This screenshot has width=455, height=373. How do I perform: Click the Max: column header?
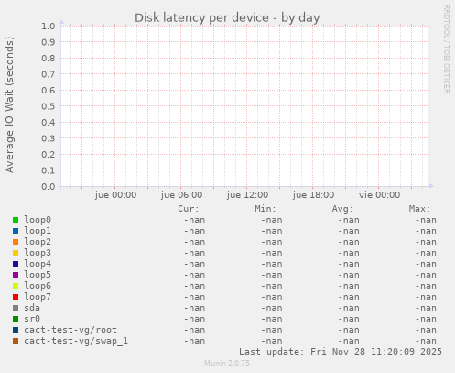point(419,209)
